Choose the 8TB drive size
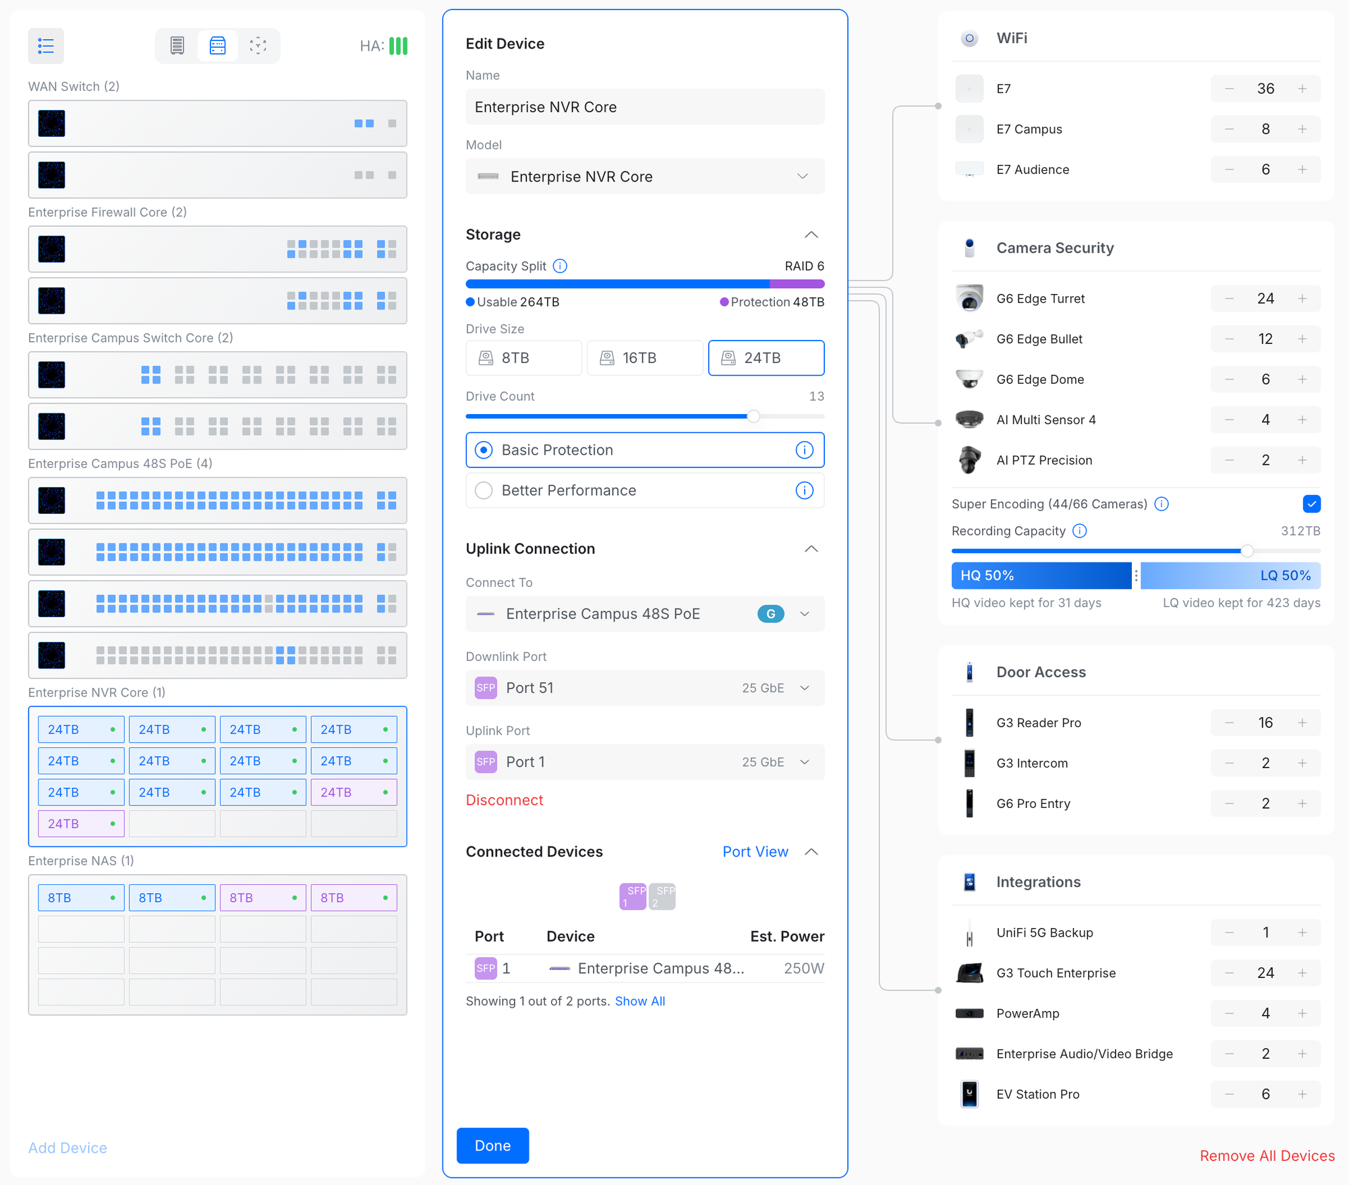The image size is (1349, 1185). click(x=524, y=358)
